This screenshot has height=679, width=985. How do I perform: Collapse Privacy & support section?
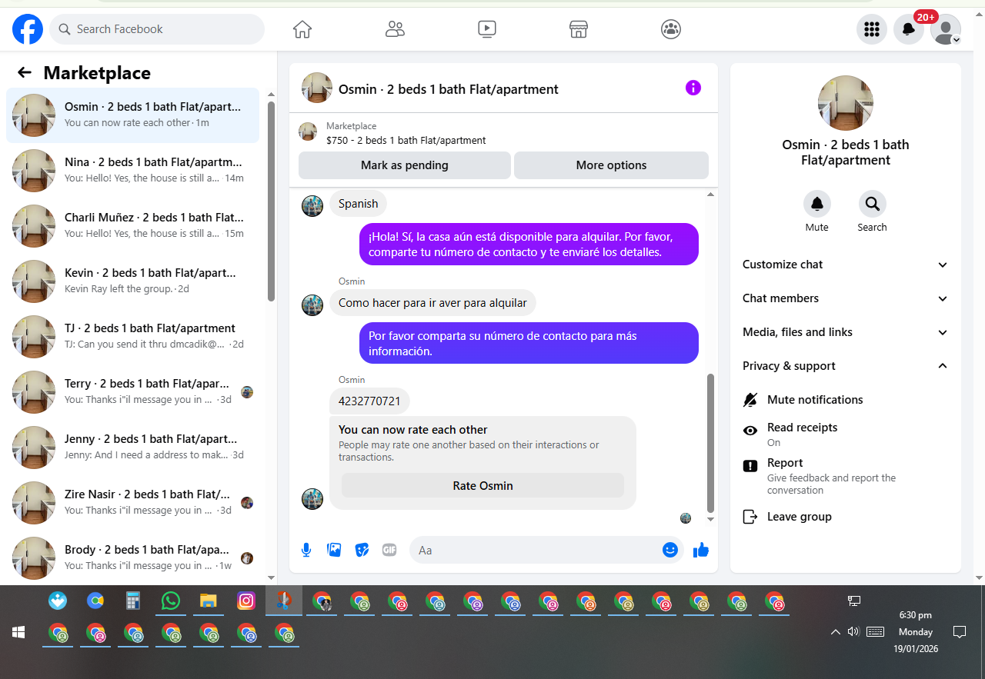tap(846, 366)
